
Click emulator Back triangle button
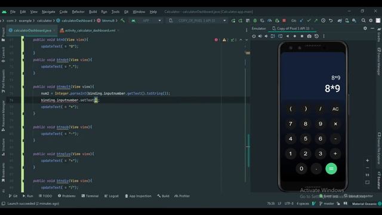tap(288, 36)
